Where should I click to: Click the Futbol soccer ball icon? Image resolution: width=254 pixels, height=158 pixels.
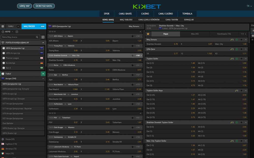tap(3, 74)
